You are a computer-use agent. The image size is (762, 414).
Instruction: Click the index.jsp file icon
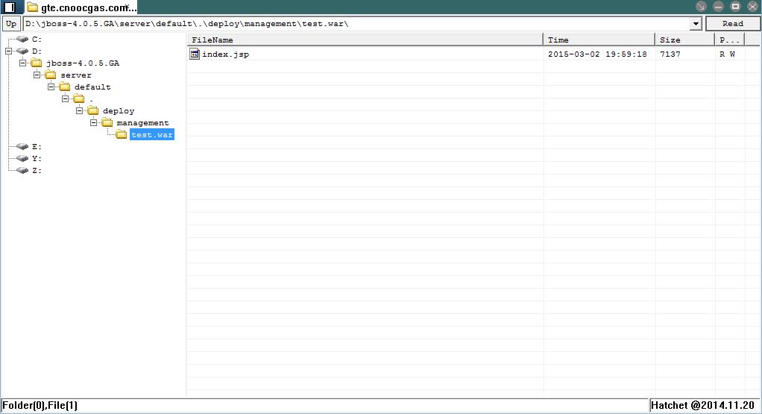pyautogui.click(x=195, y=54)
